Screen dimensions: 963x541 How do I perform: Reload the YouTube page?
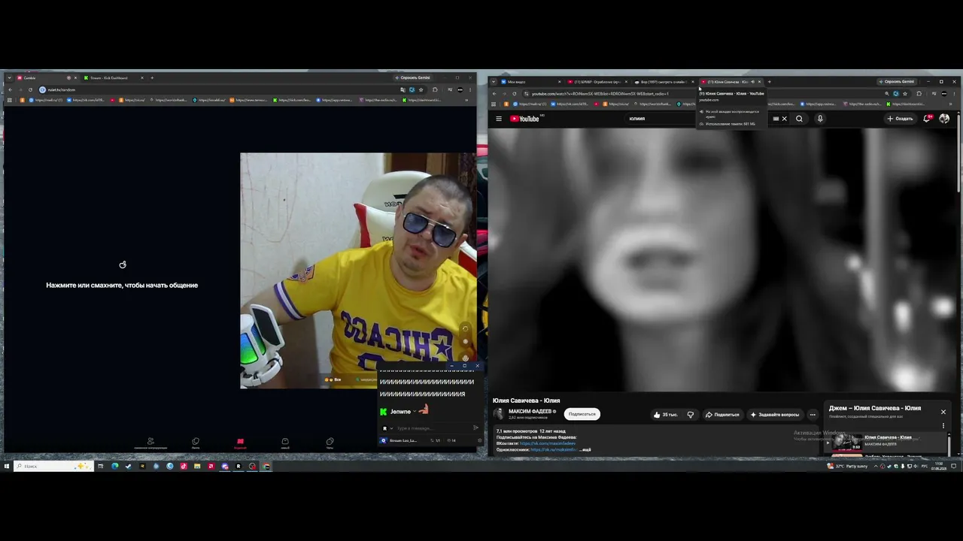(514, 94)
